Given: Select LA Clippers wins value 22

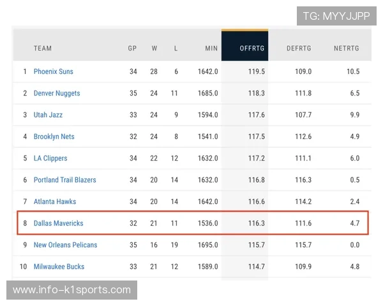Looking at the screenshot, I should pos(154,158).
